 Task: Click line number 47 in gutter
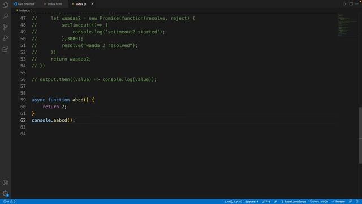(23, 18)
